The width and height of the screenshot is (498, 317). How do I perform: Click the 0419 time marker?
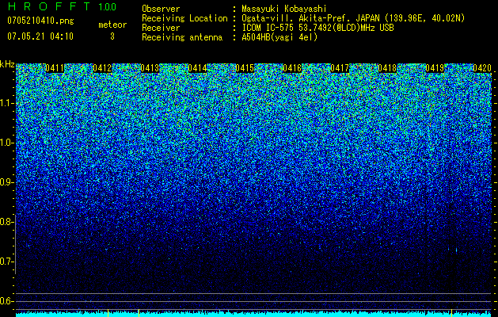pos(435,68)
